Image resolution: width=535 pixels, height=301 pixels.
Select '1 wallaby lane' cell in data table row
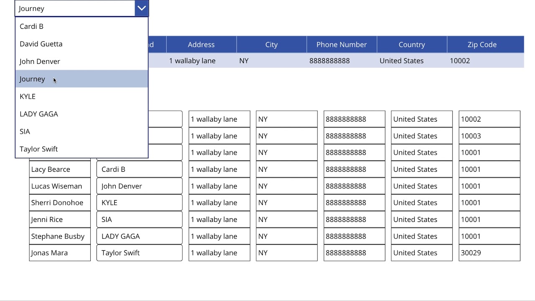coord(201,61)
